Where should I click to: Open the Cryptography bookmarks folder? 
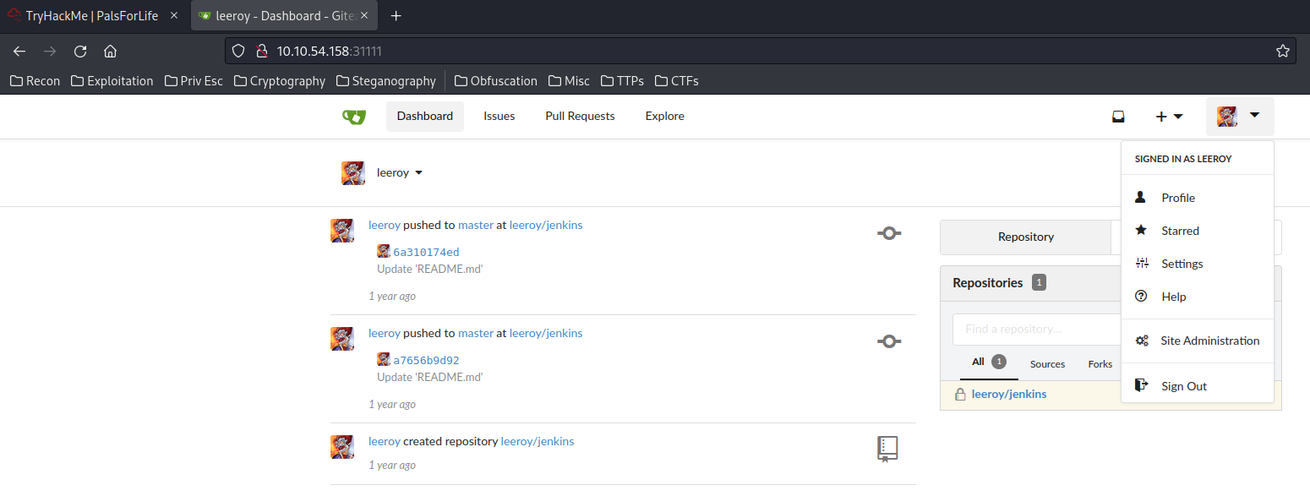[x=280, y=81]
